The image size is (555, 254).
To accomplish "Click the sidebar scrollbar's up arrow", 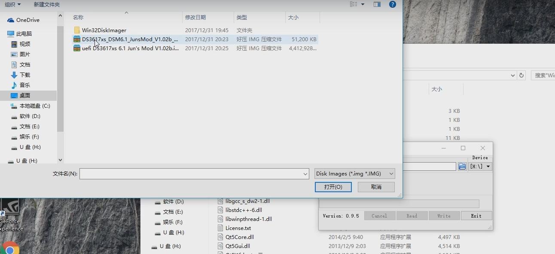I will click(x=60, y=16).
